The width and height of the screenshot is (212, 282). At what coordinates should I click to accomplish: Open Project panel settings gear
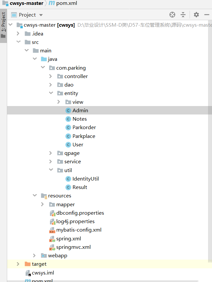coord(196,15)
